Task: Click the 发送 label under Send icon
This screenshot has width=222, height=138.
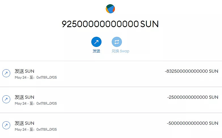Action: coord(96,51)
